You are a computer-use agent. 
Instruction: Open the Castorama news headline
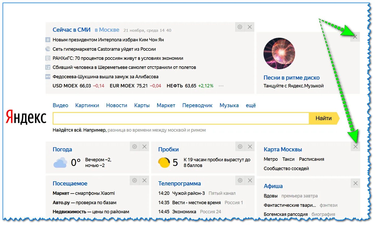[x=104, y=49]
